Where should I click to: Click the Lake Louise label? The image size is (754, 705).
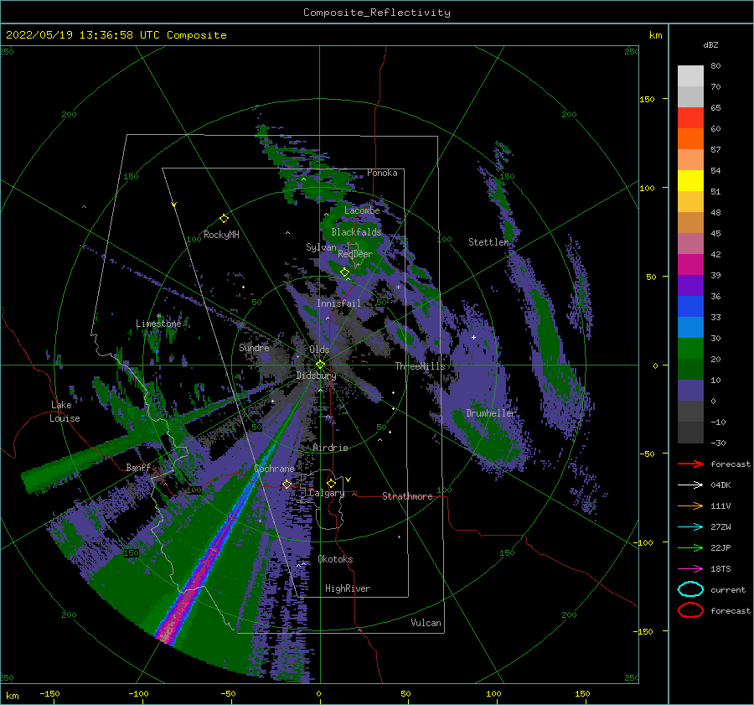pos(65,412)
